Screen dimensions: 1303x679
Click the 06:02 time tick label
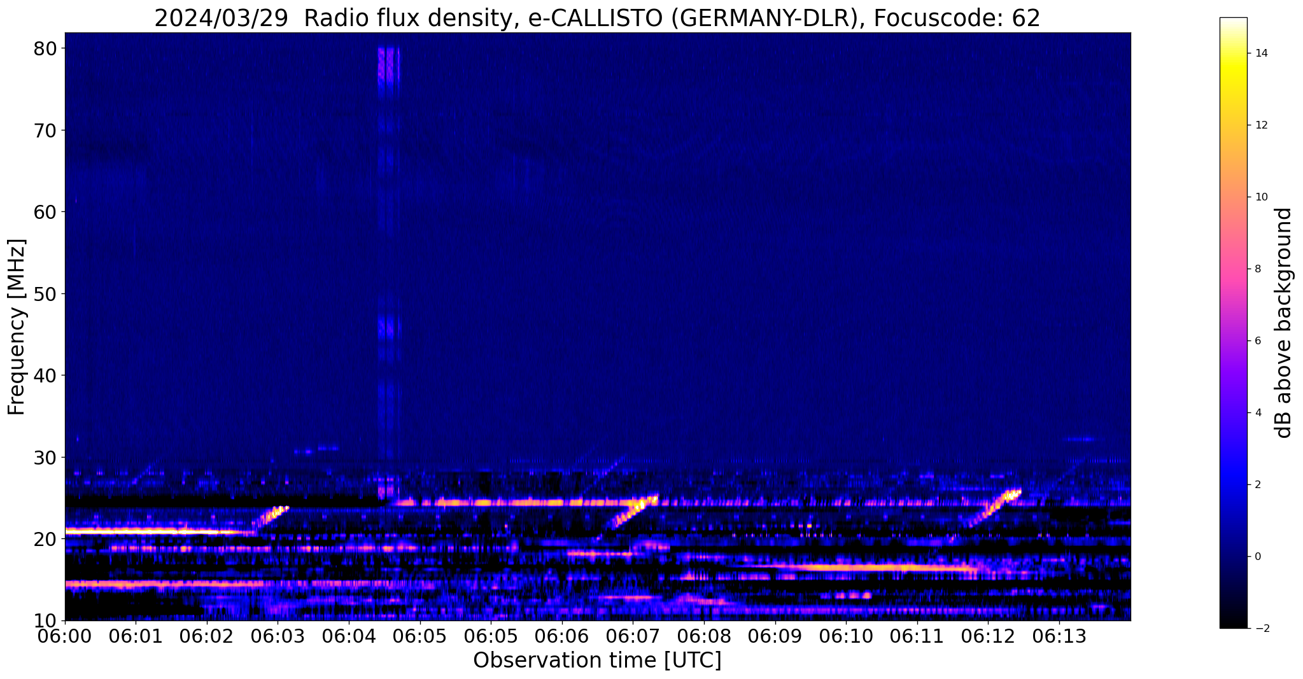coord(207,637)
